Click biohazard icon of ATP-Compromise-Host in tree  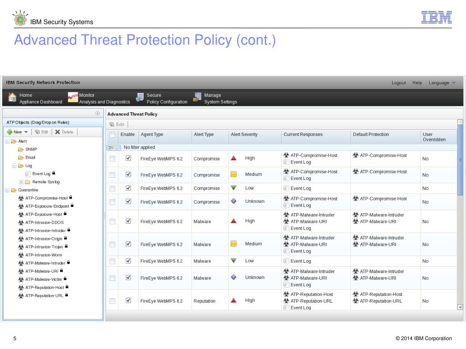point(21,198)
